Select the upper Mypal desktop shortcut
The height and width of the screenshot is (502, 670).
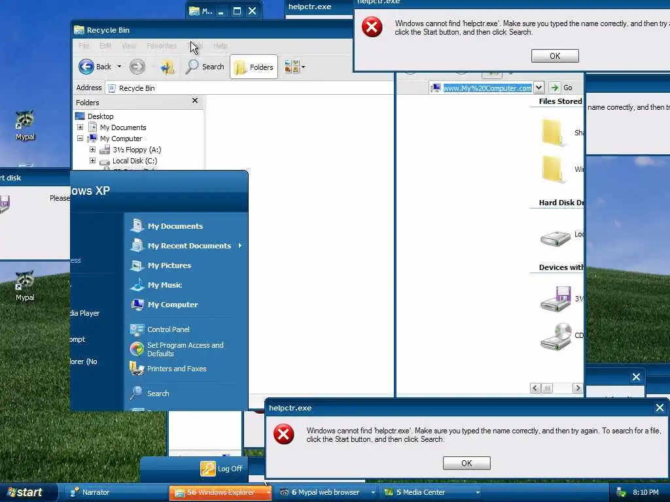pos(26,125)
